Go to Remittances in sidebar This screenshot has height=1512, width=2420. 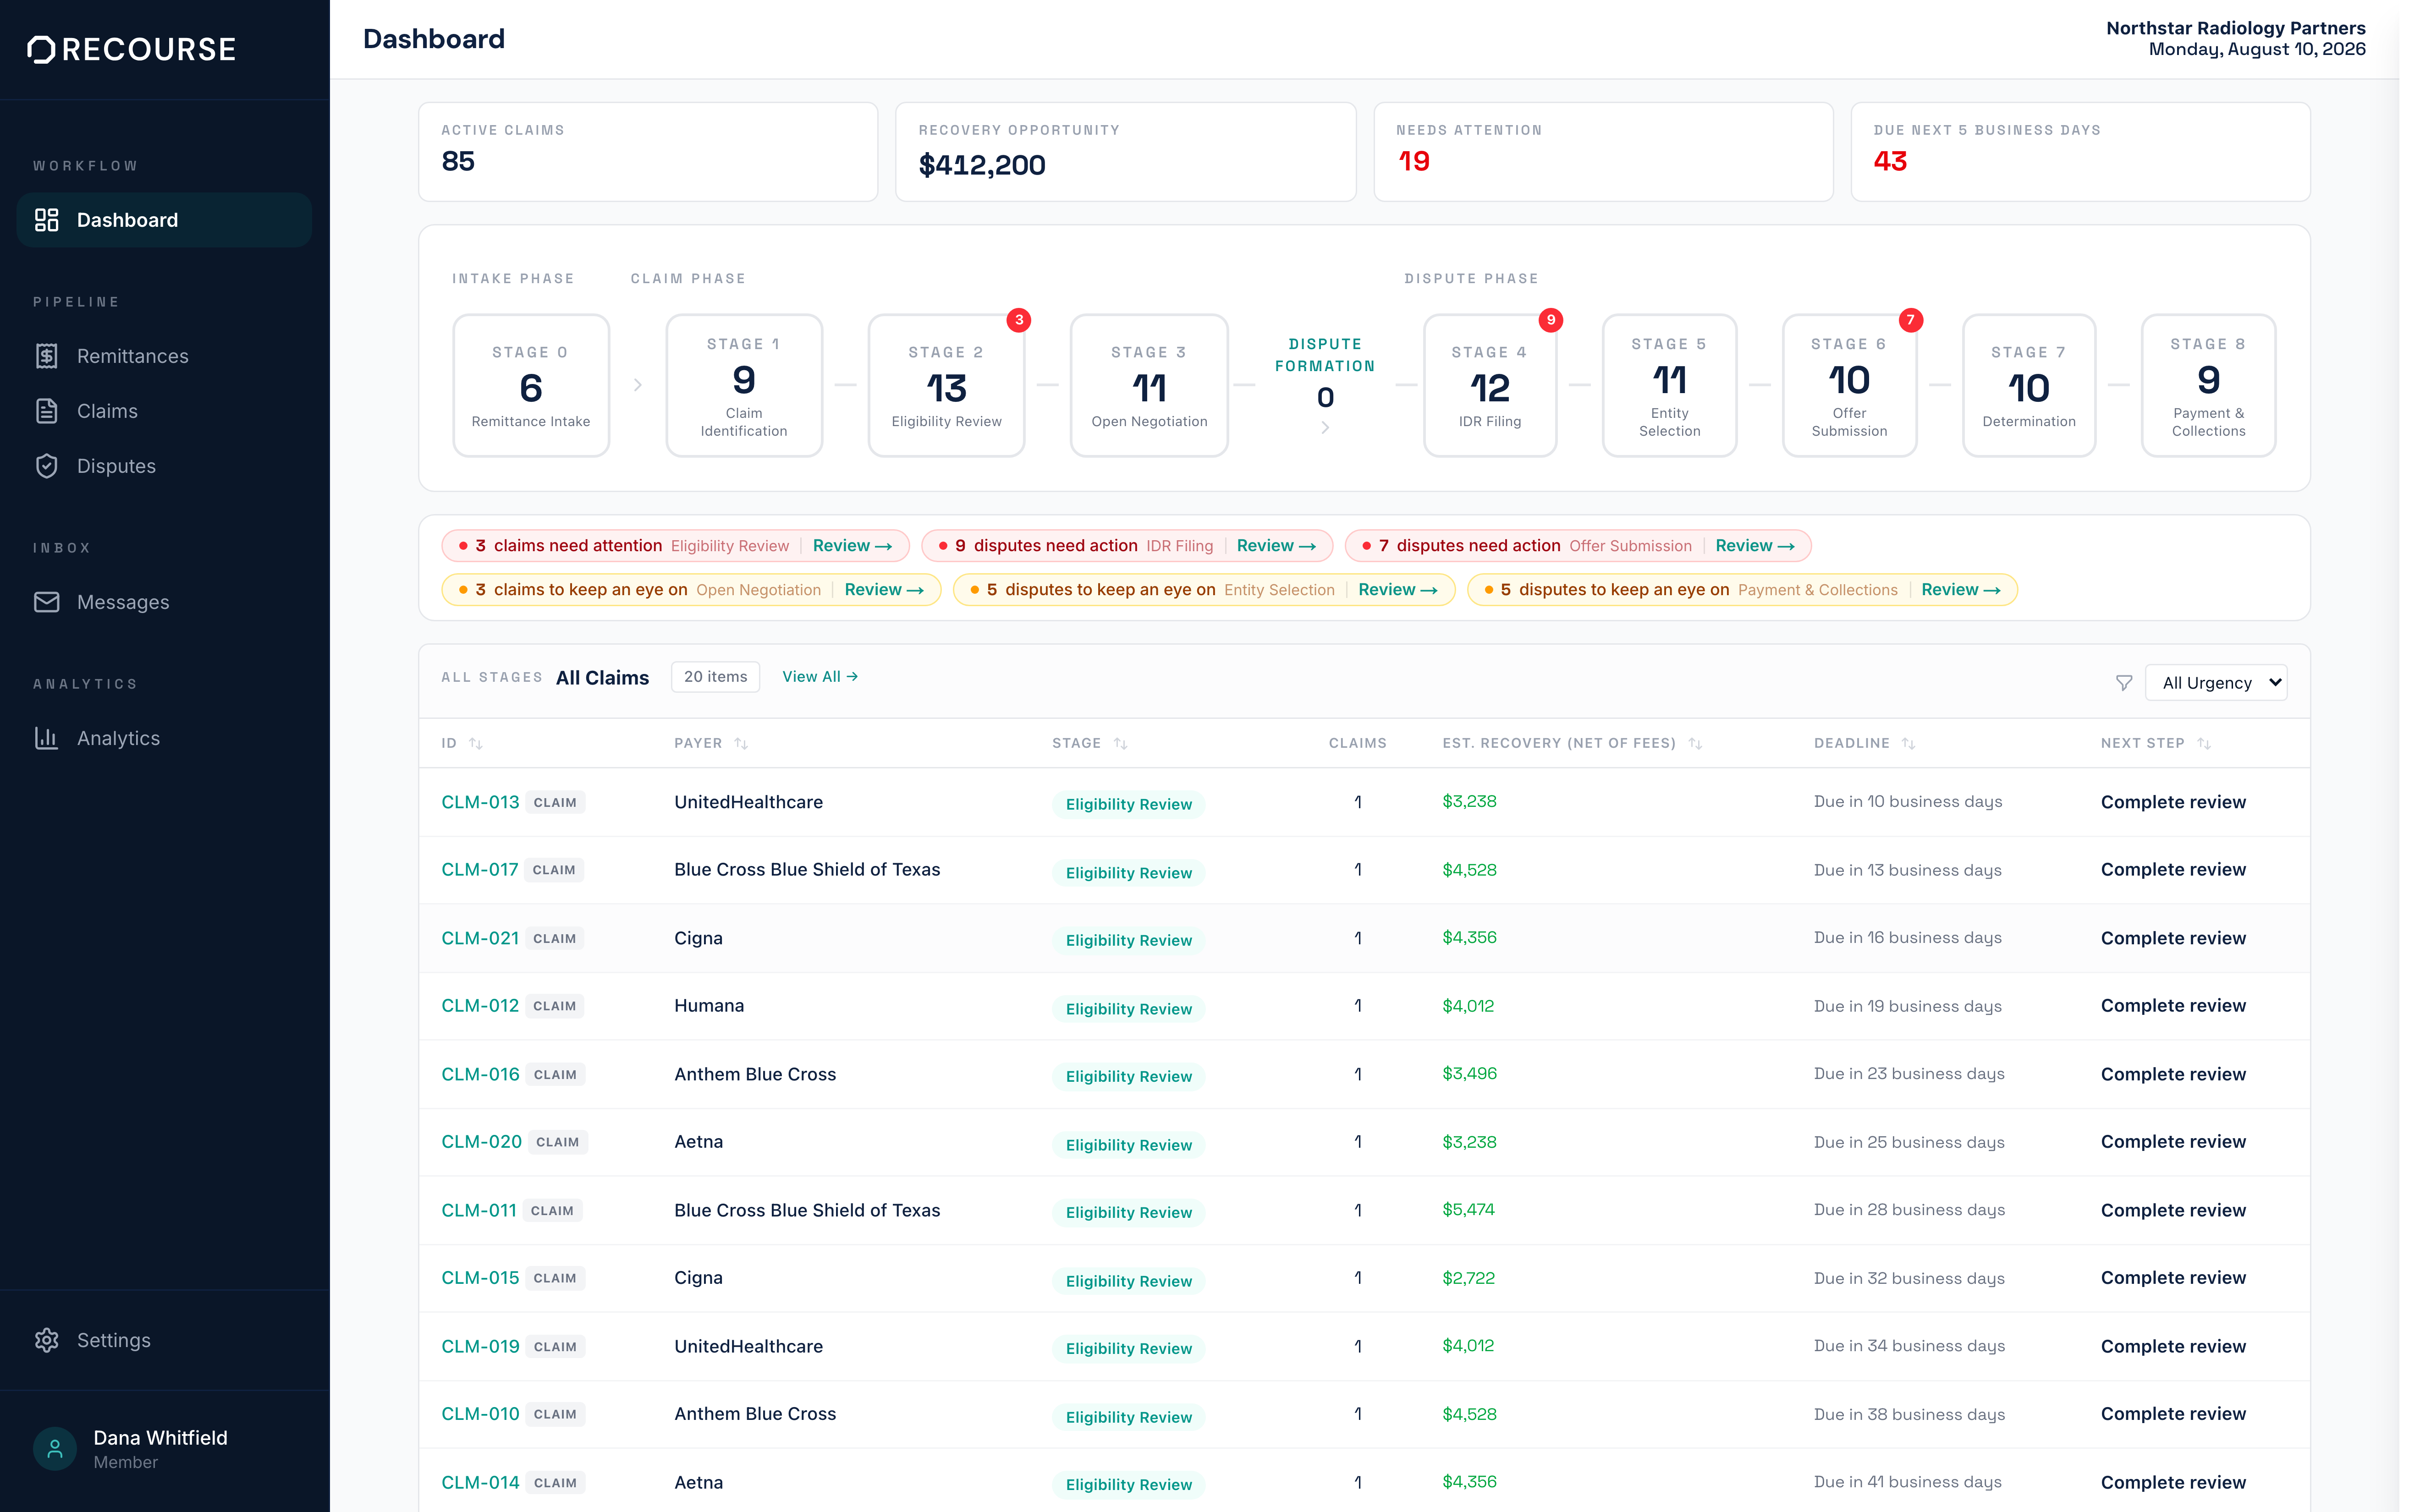click(164, 356)
